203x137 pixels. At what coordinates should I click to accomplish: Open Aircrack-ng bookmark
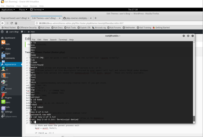point(99,28)
